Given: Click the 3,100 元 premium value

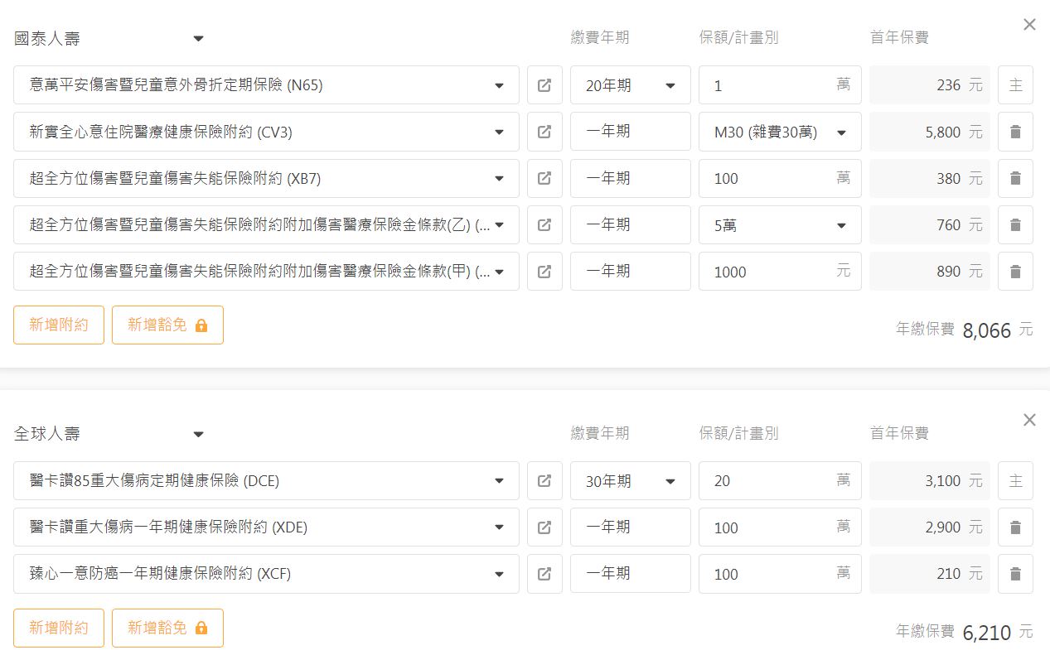Looking at the screenshot, I should click(930, 480).
